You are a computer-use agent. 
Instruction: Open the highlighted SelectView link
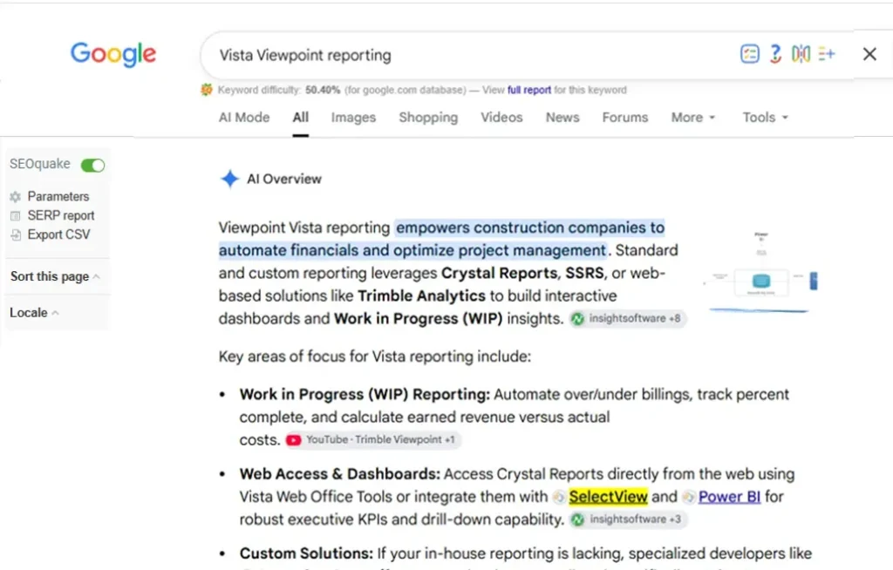[608, 497]
